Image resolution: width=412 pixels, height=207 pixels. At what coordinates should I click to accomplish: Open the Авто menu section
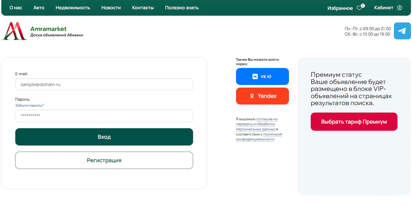click(x=39, y=8)
